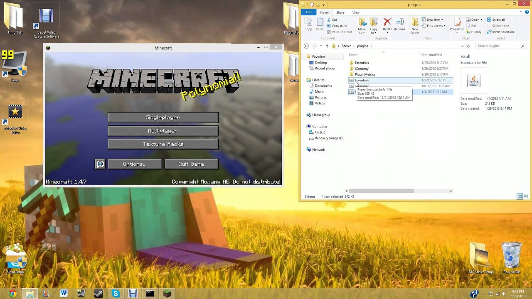532x299 pixels.
Task: Click the Copy icon in the Explorer ribbon
Action: [308, 25]
